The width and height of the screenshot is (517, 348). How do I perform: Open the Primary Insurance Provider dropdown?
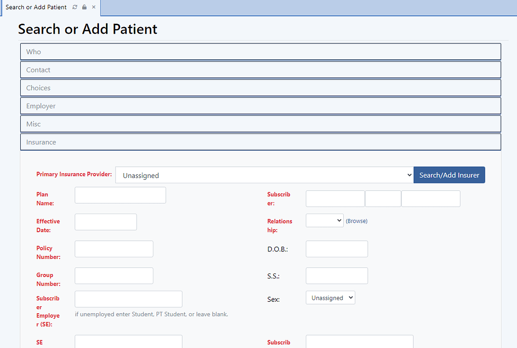point(265,175)
